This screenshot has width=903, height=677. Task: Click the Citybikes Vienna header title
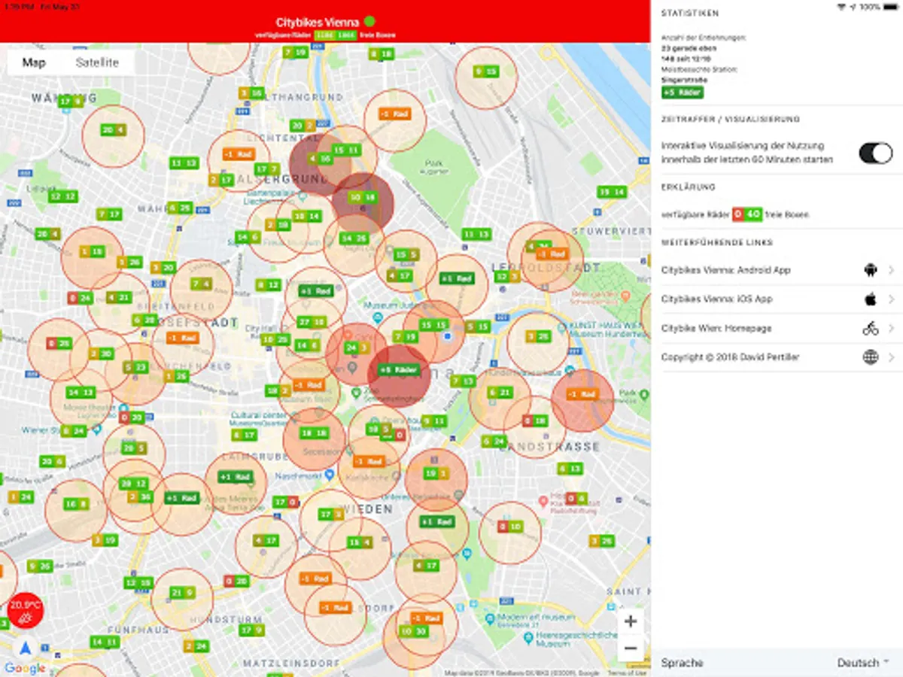coord(317,22)
